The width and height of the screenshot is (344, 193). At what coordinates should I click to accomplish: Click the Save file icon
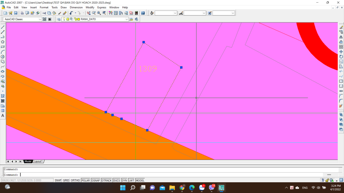point(16,13)
